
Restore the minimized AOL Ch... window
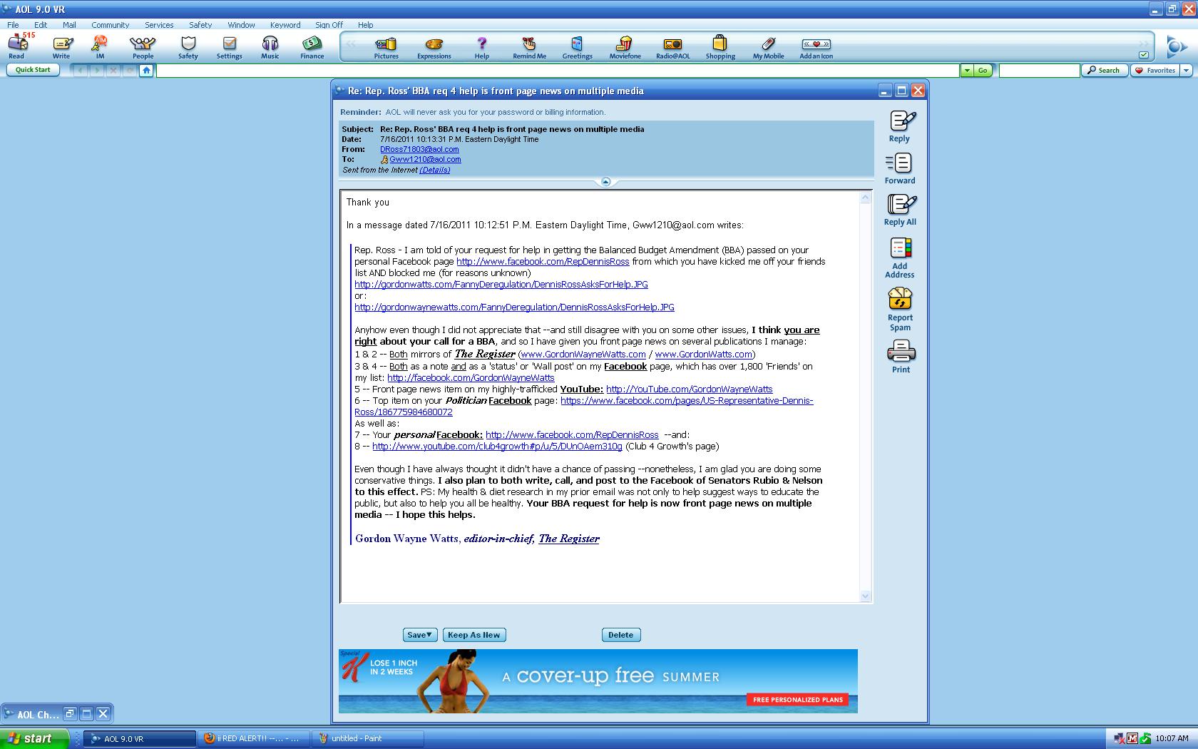[x=70, y=713]
